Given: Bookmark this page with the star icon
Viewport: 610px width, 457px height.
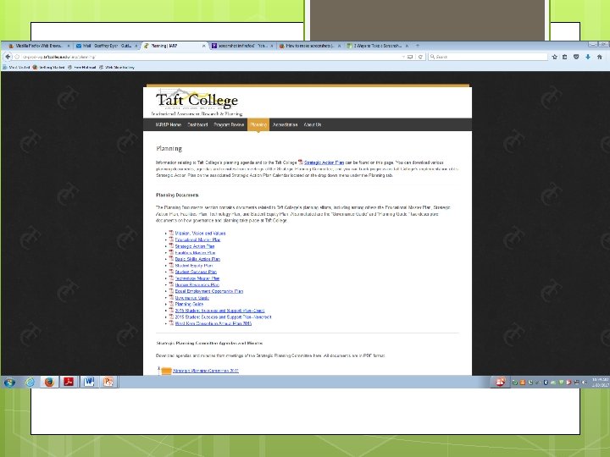Looking at the screenshot, I should pos(554,57).
